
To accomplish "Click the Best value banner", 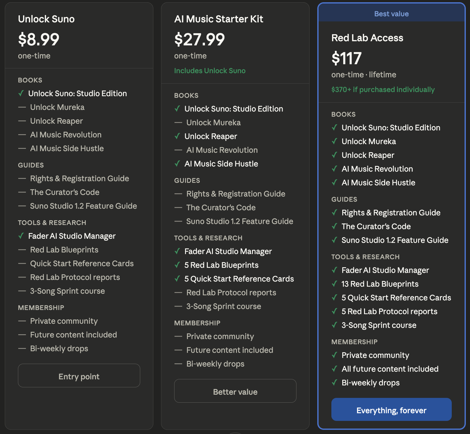I will click(x=391, y=14).
